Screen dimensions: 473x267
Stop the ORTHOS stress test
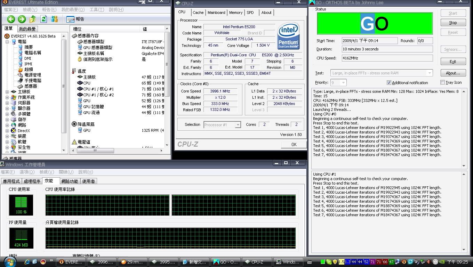[453, 23]
